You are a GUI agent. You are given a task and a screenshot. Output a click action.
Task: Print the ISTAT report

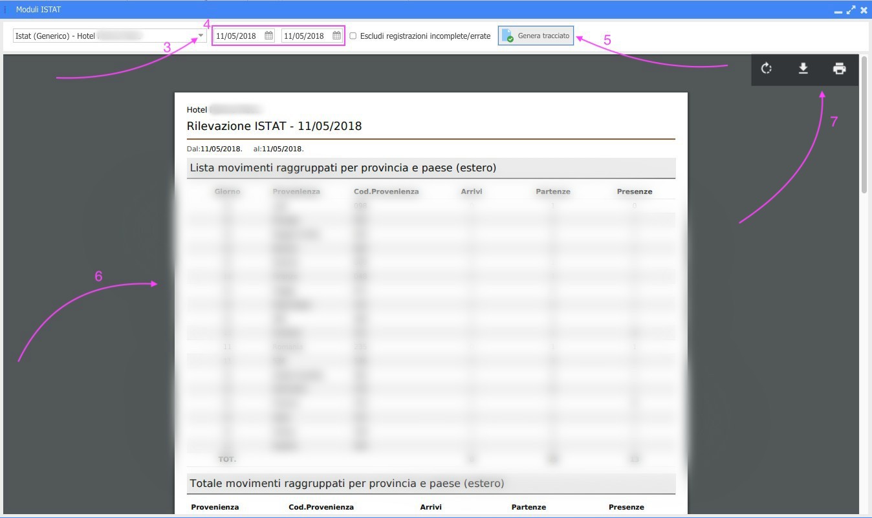pos(840,69)
